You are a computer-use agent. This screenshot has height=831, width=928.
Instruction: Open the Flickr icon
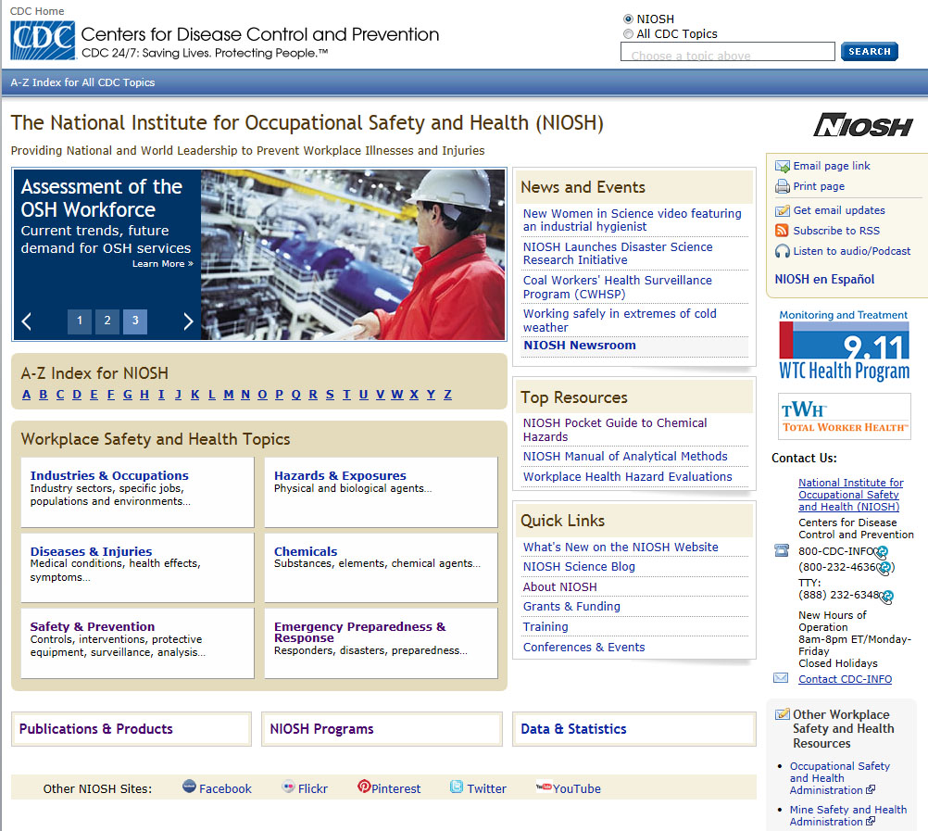click(288, 786)
